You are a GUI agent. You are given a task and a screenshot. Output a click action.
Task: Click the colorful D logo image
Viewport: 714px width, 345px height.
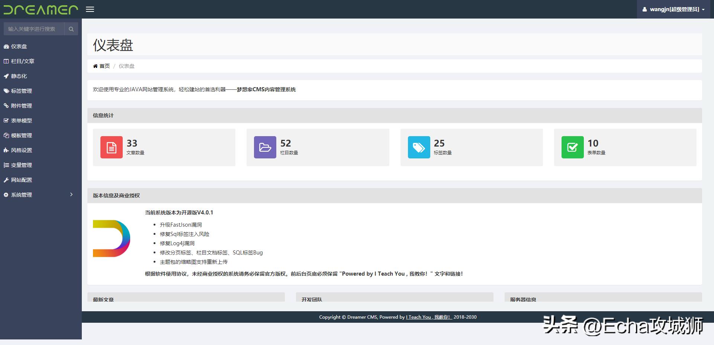point(111,238)
